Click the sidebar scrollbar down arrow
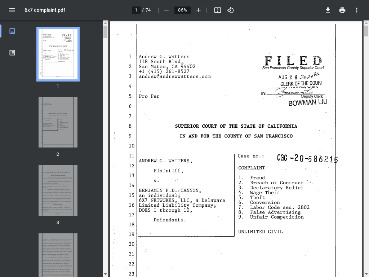The image size is (369, 277). pyautogui.click(x=105, y=274)
